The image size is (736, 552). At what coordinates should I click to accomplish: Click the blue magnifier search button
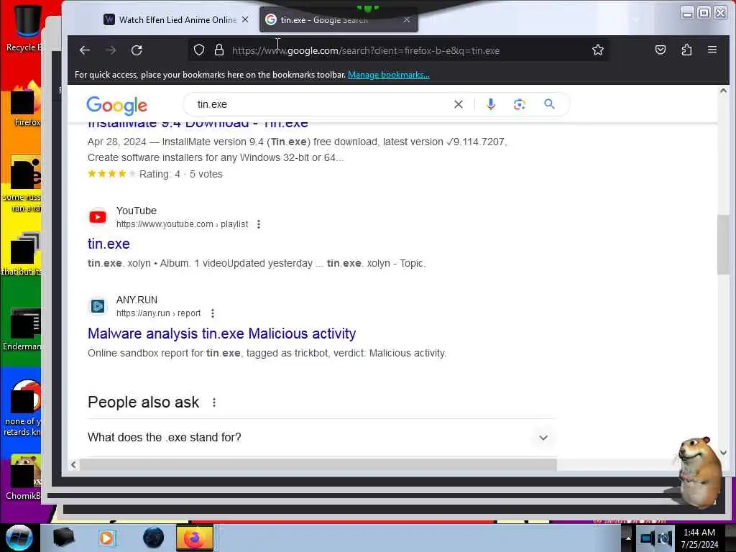pos(549,104)
